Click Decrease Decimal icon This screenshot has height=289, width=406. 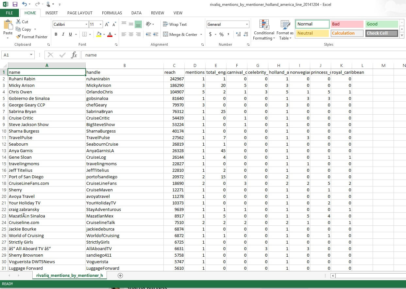pos(245,34)
